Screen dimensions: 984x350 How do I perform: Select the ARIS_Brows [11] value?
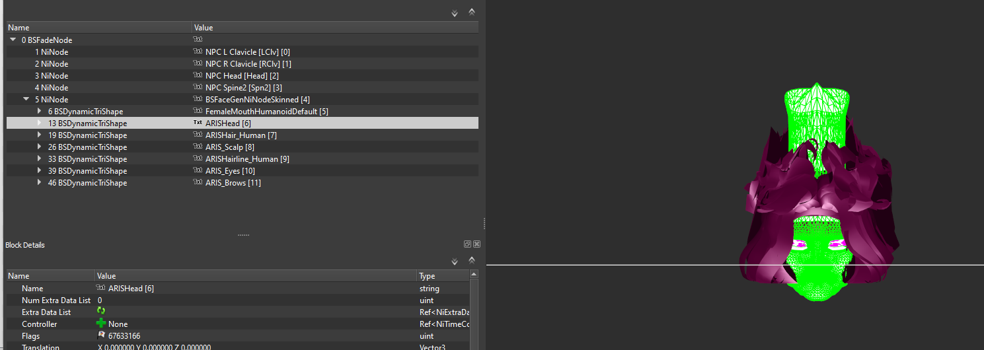(233, 182)
